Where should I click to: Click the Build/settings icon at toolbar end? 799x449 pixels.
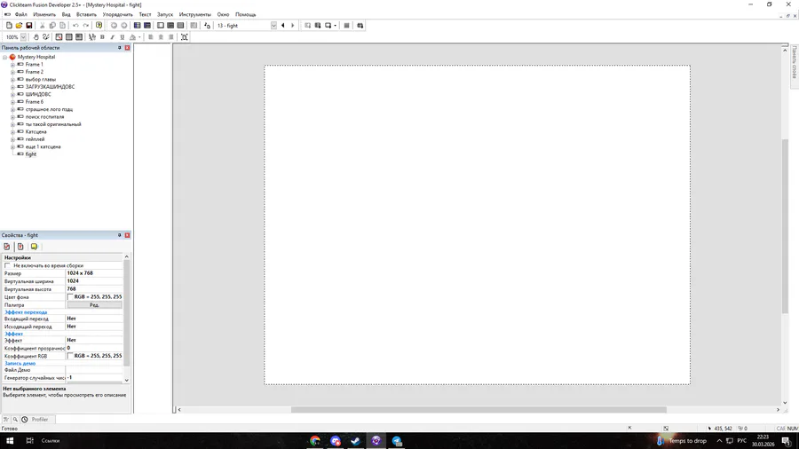(x=360, y=26)
